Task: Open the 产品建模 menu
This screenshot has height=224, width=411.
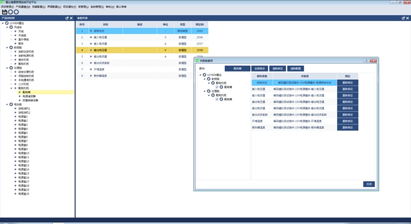Action: click(x=23, y=7)
